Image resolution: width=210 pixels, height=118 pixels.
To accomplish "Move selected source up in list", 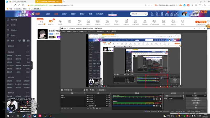I will click(x=97, y=108).
